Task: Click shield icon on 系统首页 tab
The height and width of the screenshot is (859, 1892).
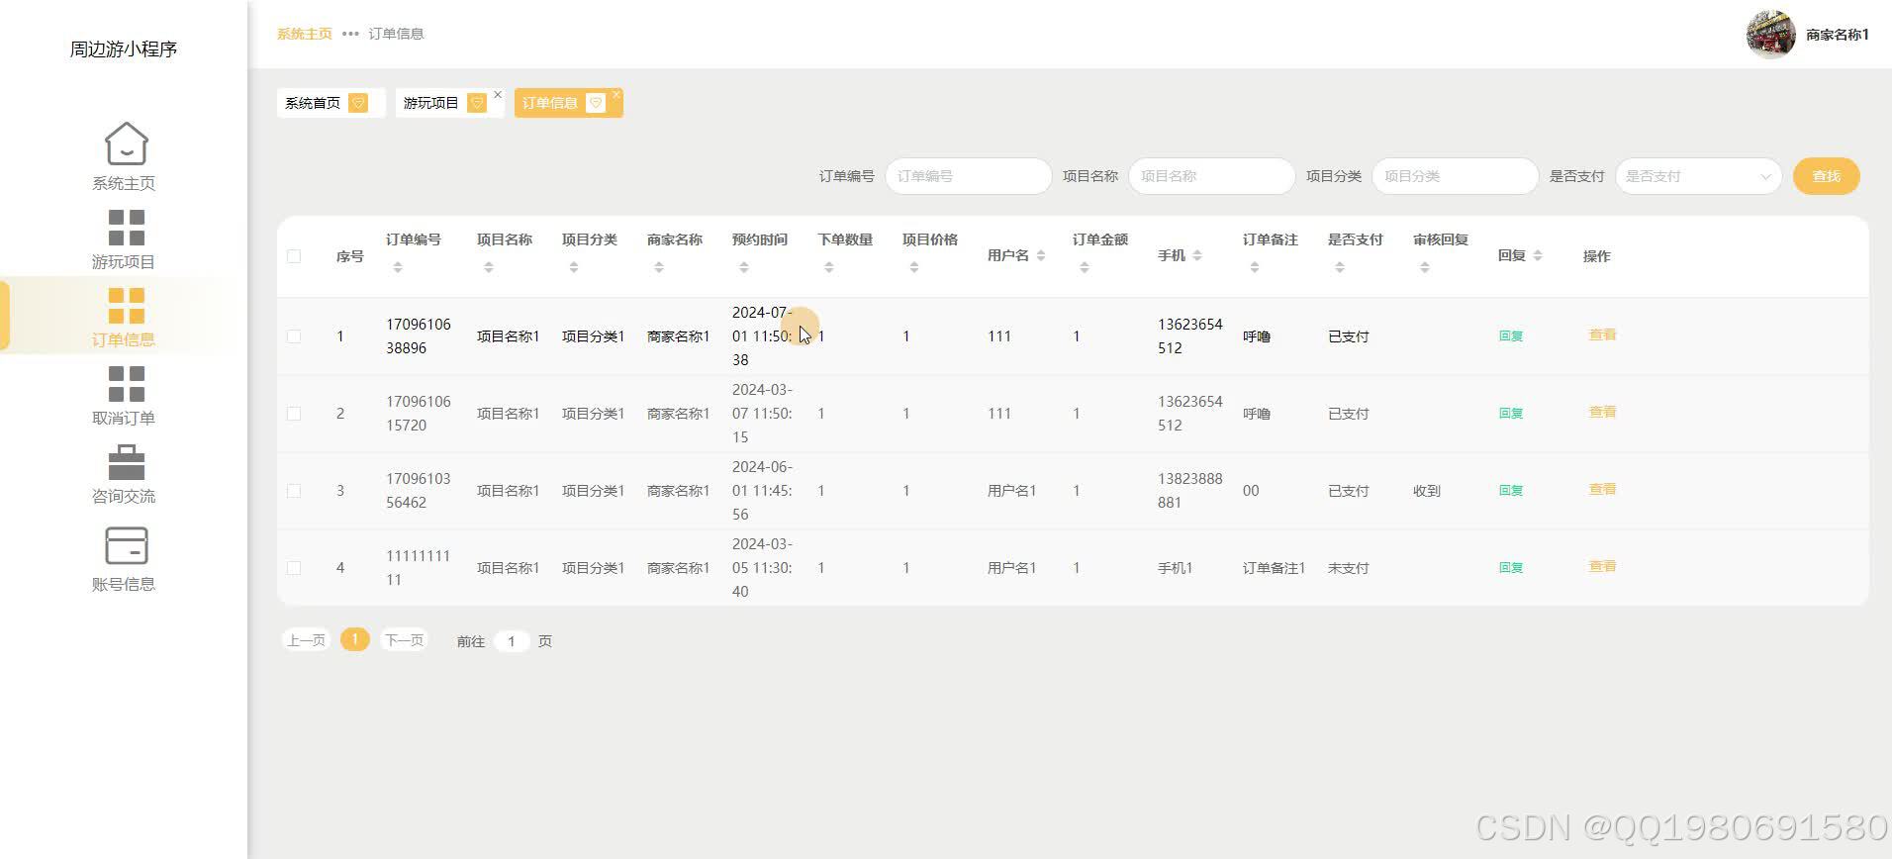Action: coord(358,103)
